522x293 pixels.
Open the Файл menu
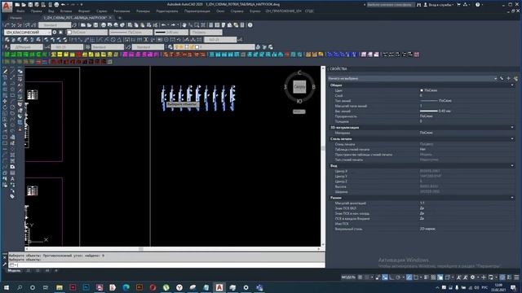[20, 11]
